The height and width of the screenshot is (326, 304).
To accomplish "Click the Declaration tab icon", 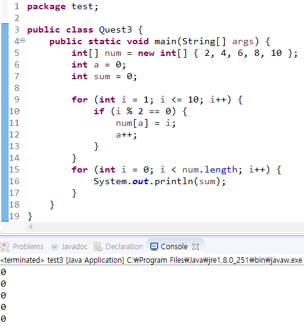I will tap(98, 247).
